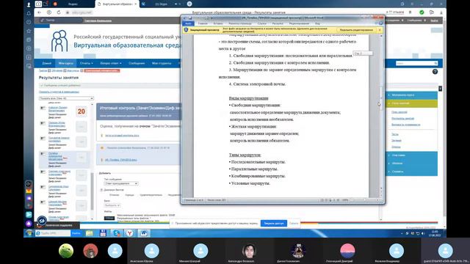Go back with the browser back arrow
The image size is (470, 264).
(39, 12)
